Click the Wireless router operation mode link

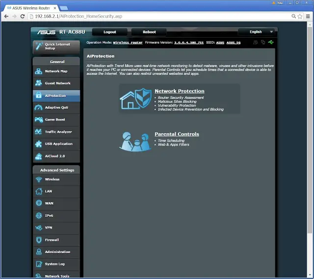coord(128,43)
